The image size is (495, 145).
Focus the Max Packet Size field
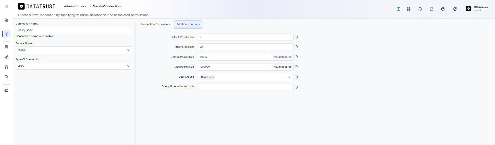[x=234, y=67]
